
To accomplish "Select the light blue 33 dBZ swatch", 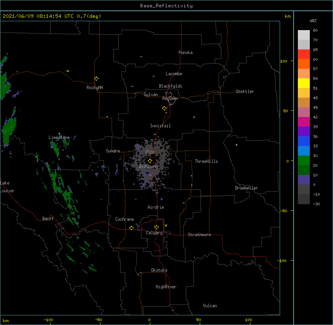I will pyautogui.click(x=304, y=151).
